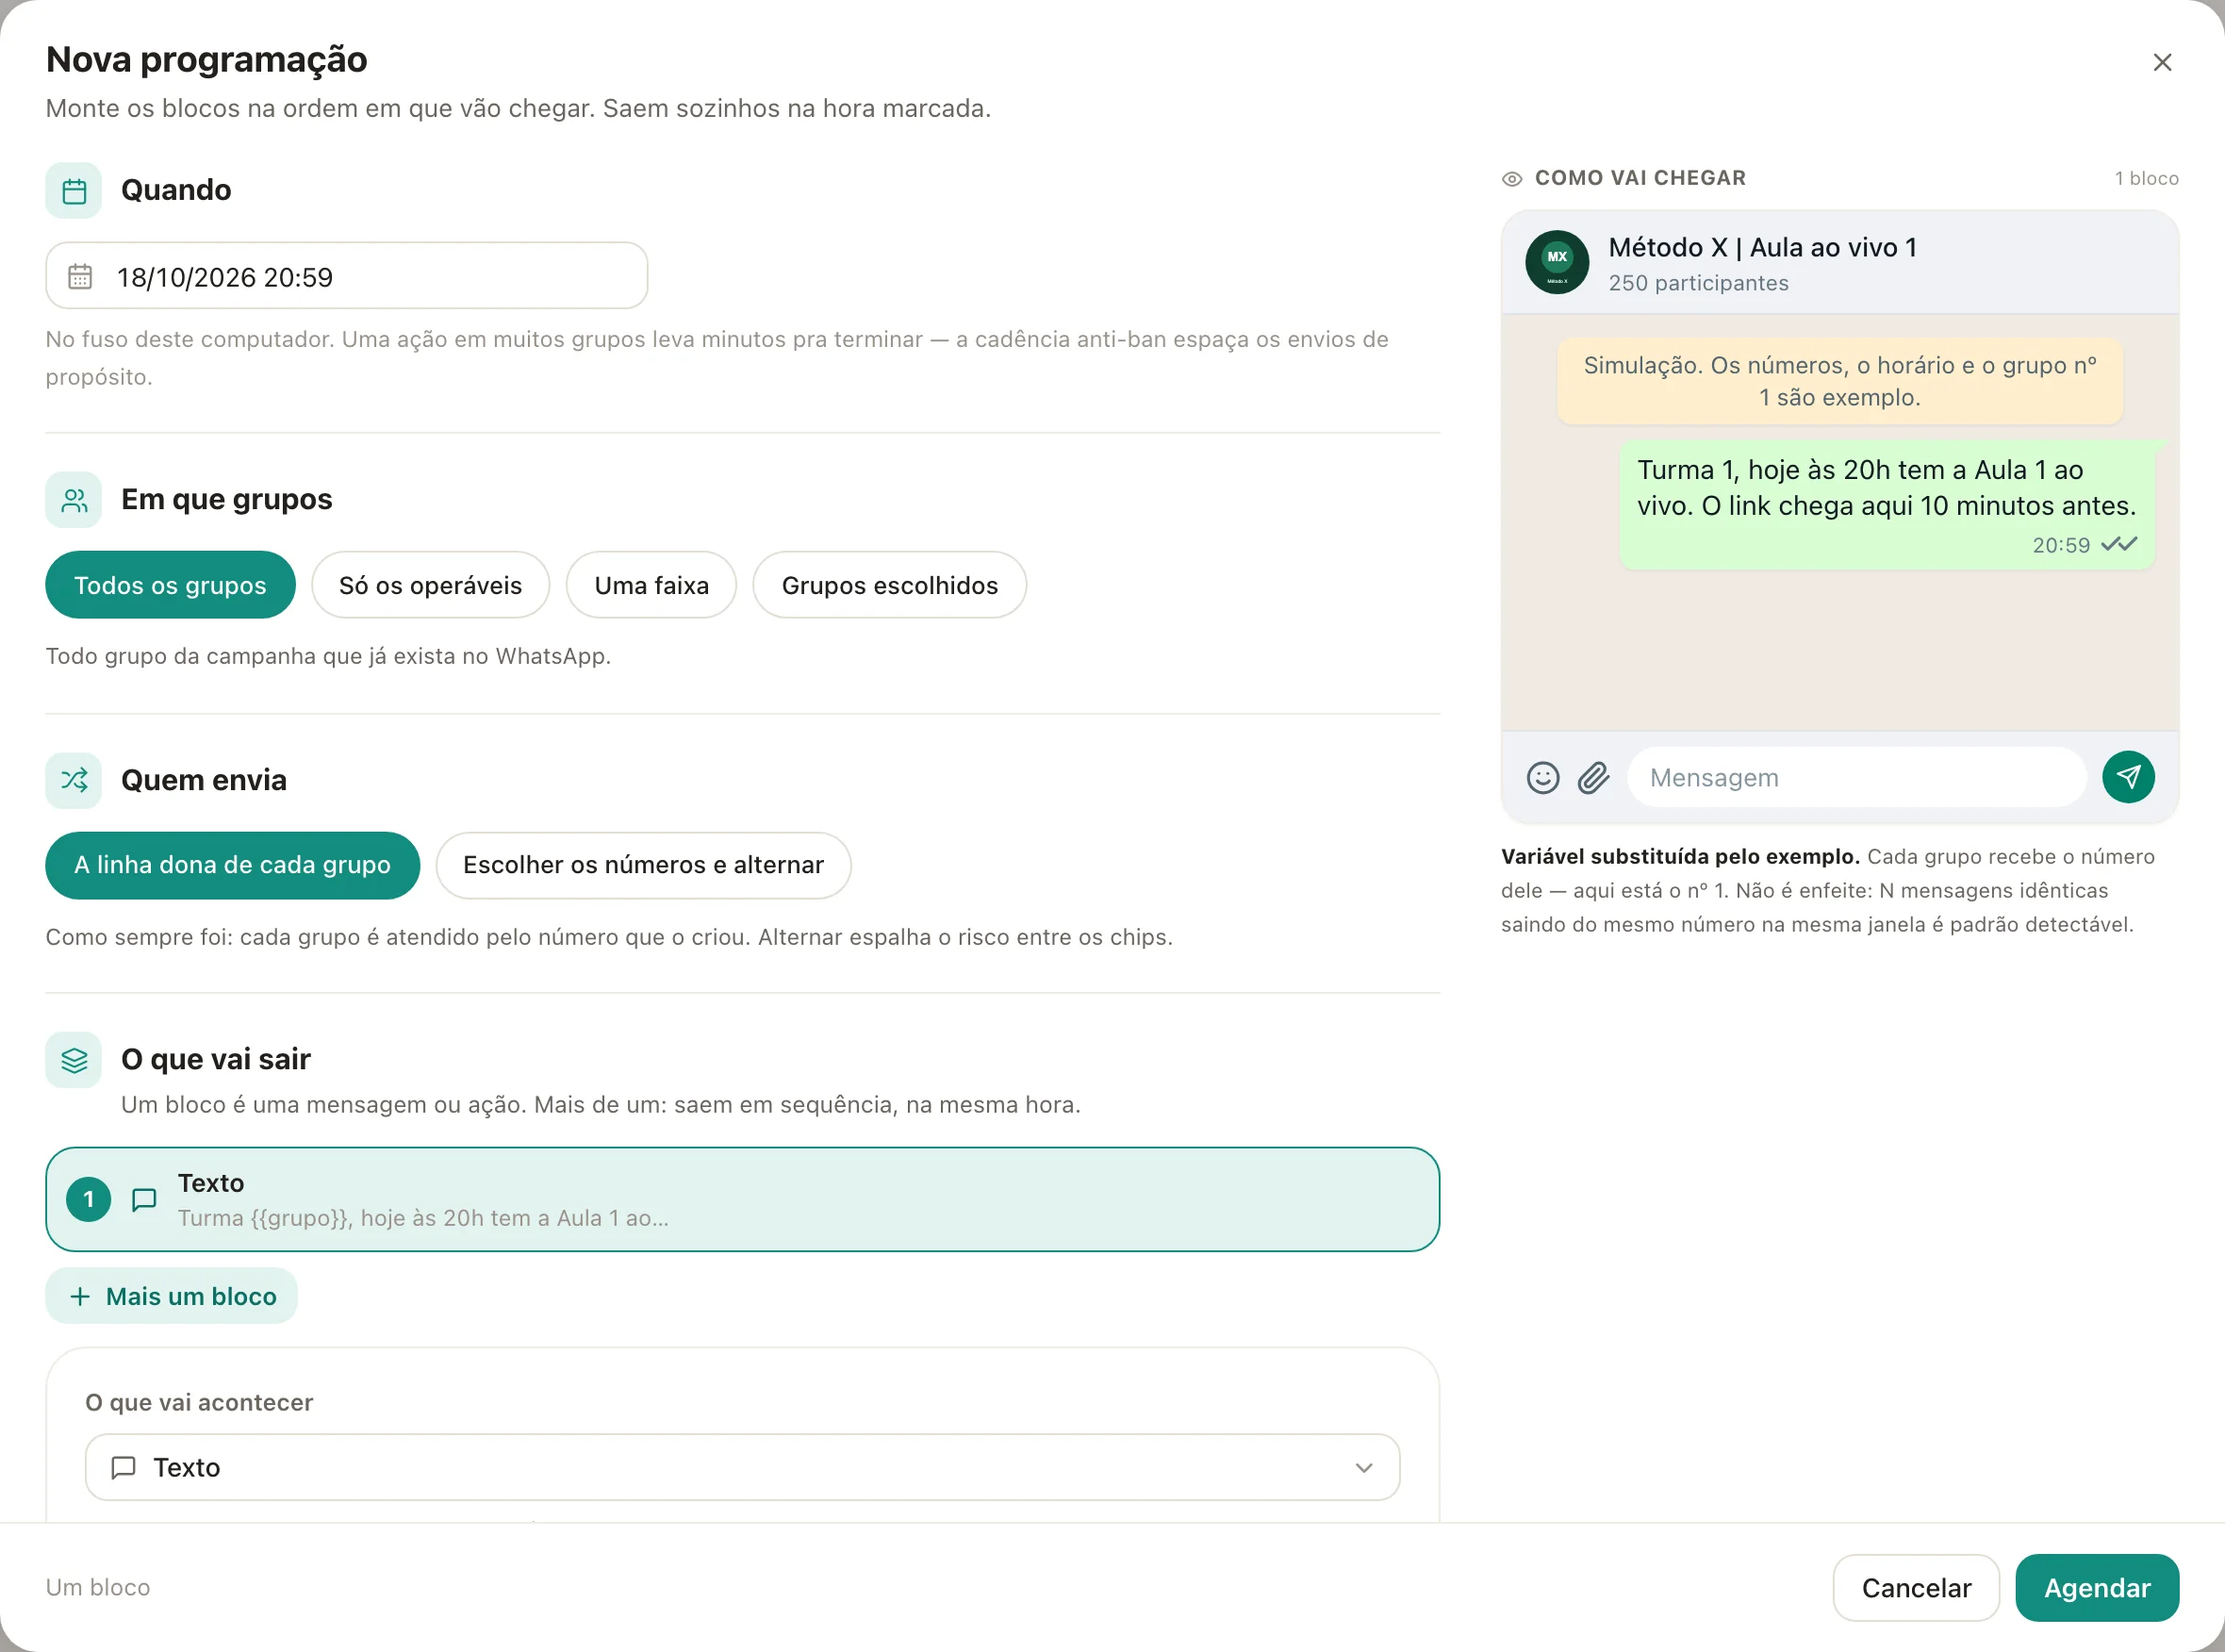
Task: Click the O que vai acontecer label
Action: (199, 1402)
